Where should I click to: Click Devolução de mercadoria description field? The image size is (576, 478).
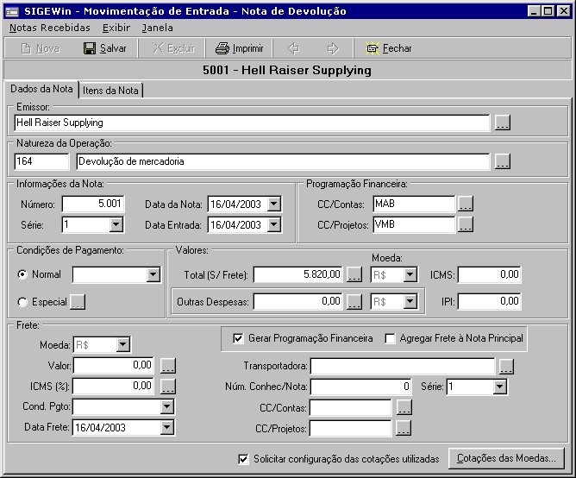pyautogui.click(x=283, y=161)
